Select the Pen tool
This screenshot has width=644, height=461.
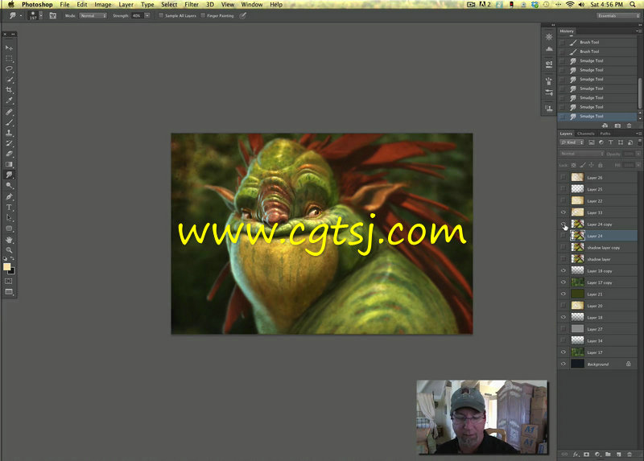tap(9, 196)
